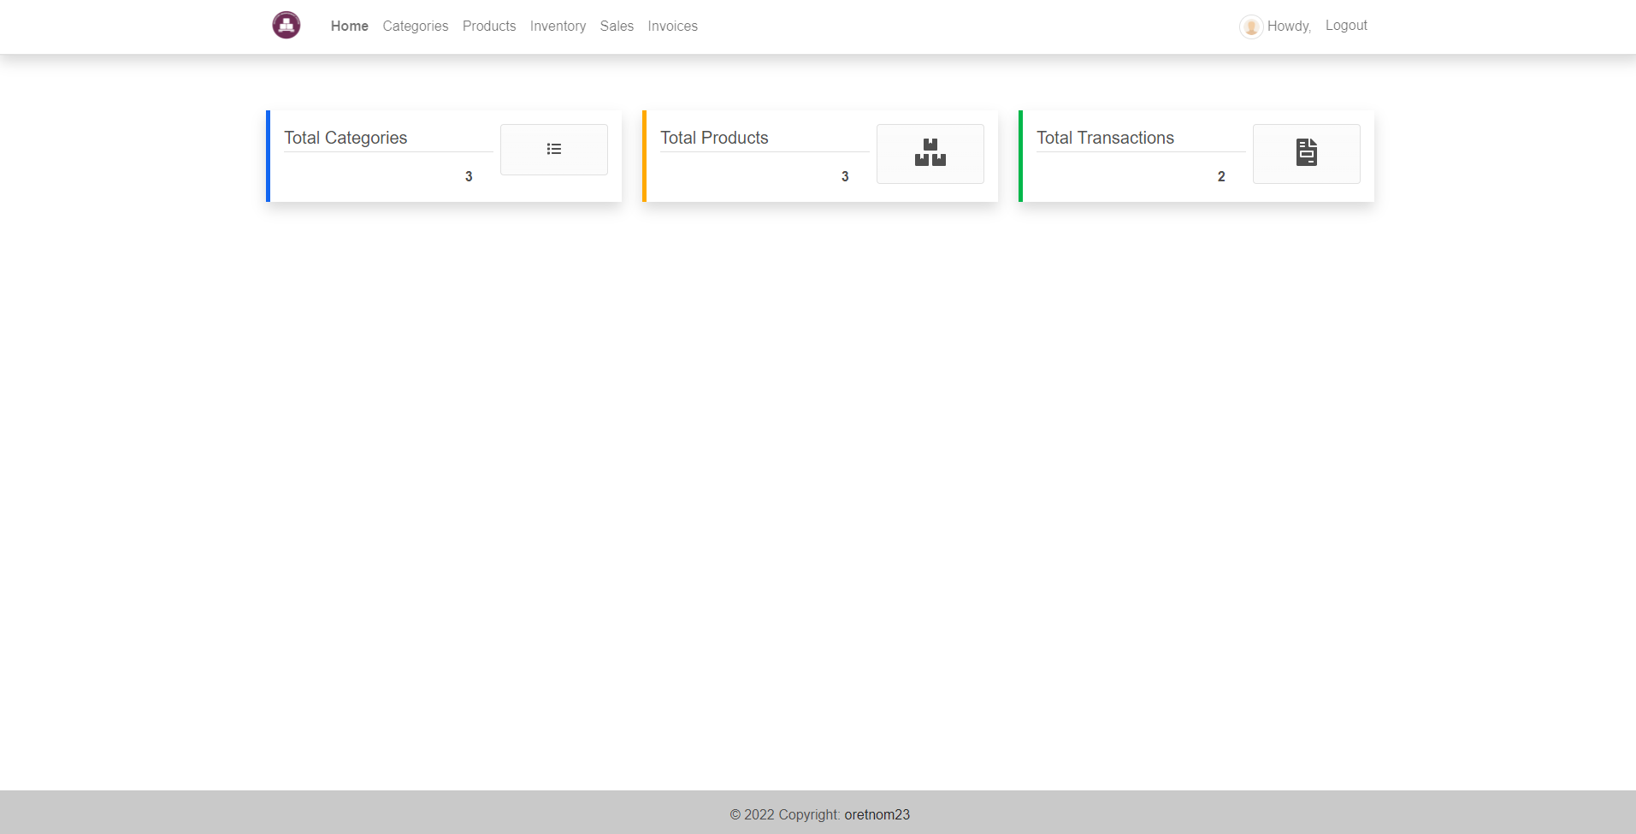Screen dimensions: 1636x834
Task: Navigate to Inventory
Action: 558,27
